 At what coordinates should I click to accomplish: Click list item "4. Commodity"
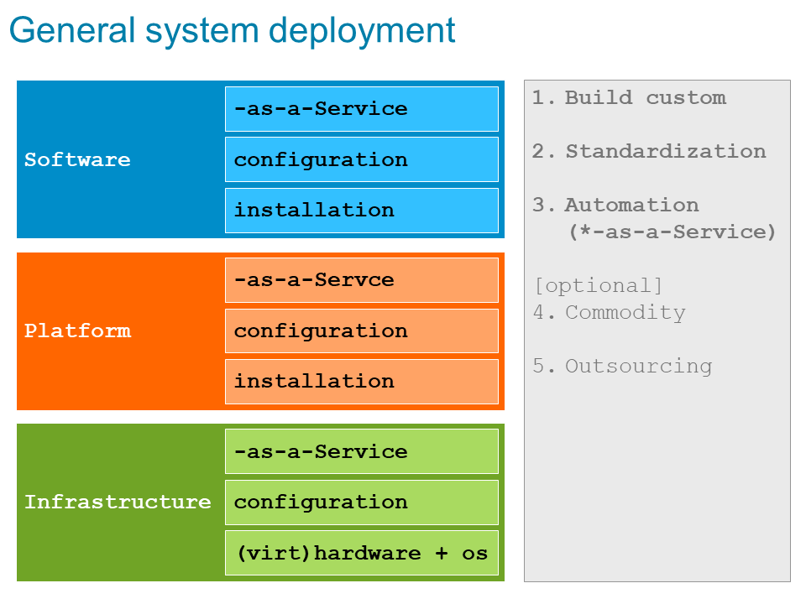point(610,312)
